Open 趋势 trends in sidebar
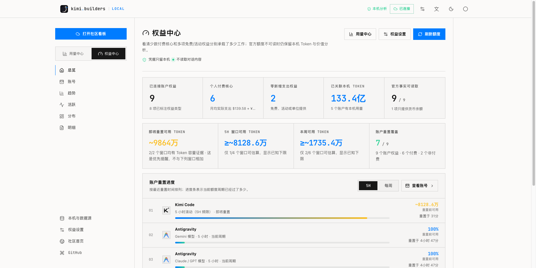The height and width of the screenshot is (268, 536). (91, 93)
